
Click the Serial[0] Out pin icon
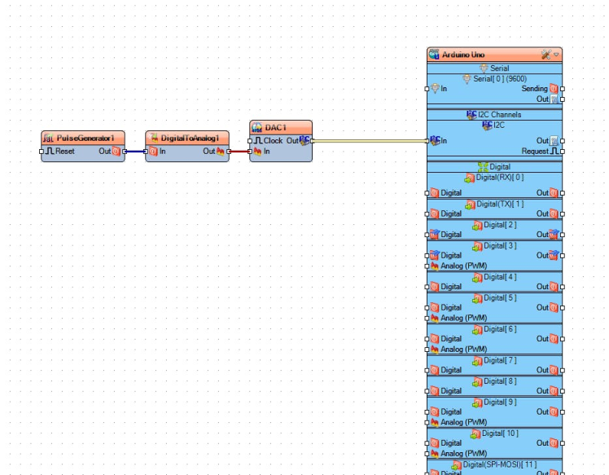click(554, 99)
